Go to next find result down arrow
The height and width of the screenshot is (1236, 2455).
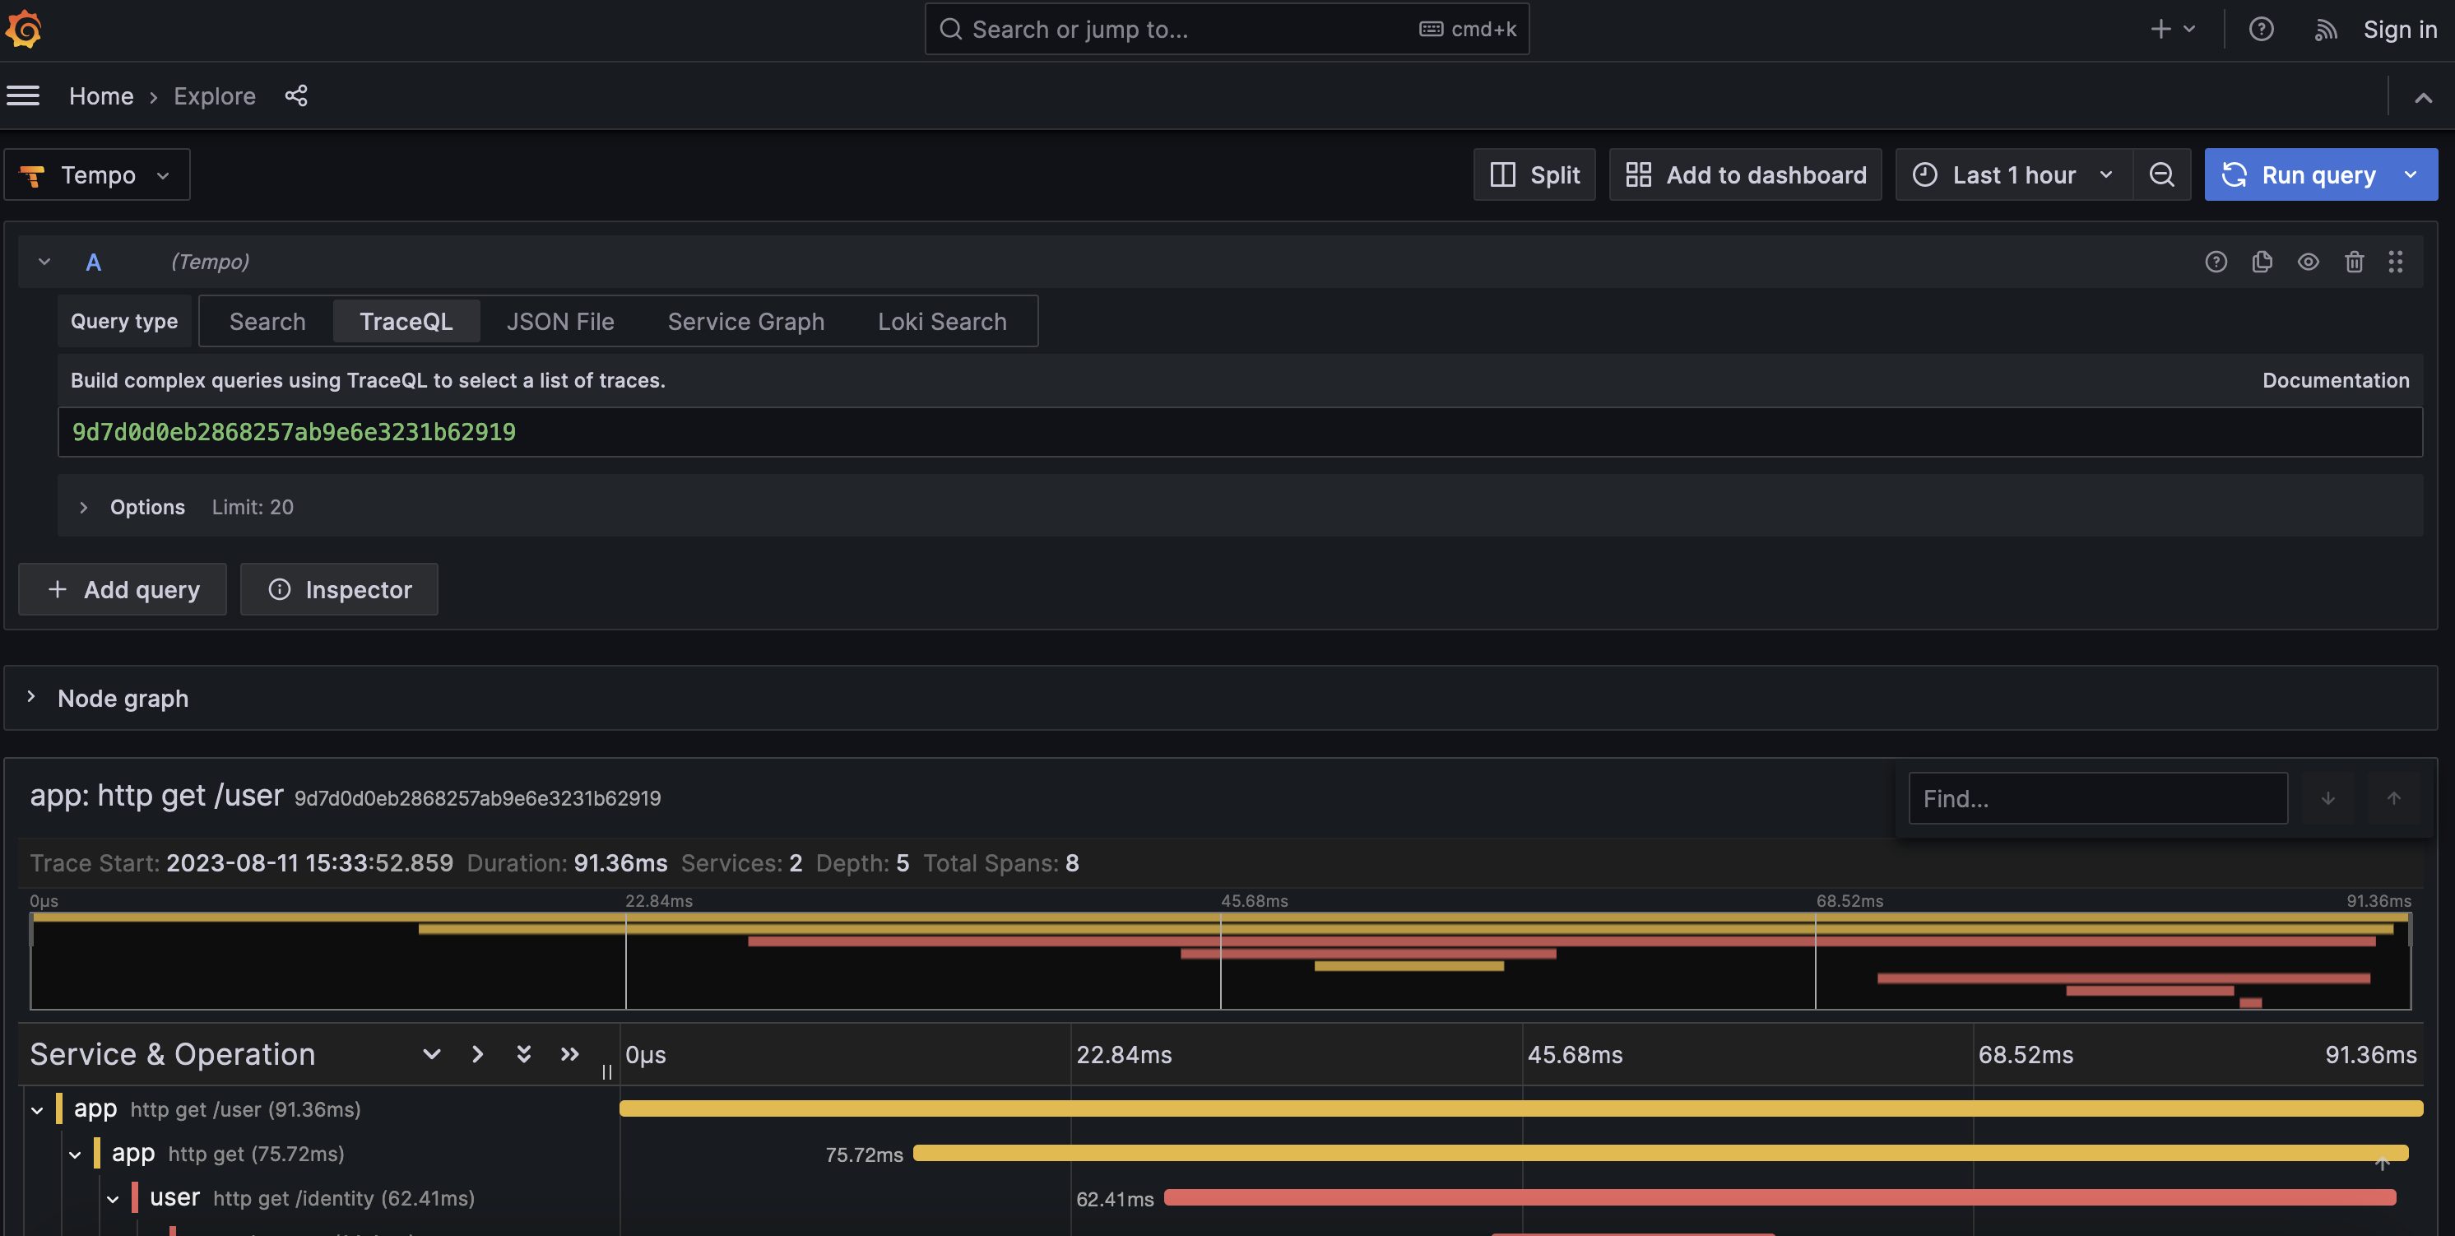[2327, 798]
